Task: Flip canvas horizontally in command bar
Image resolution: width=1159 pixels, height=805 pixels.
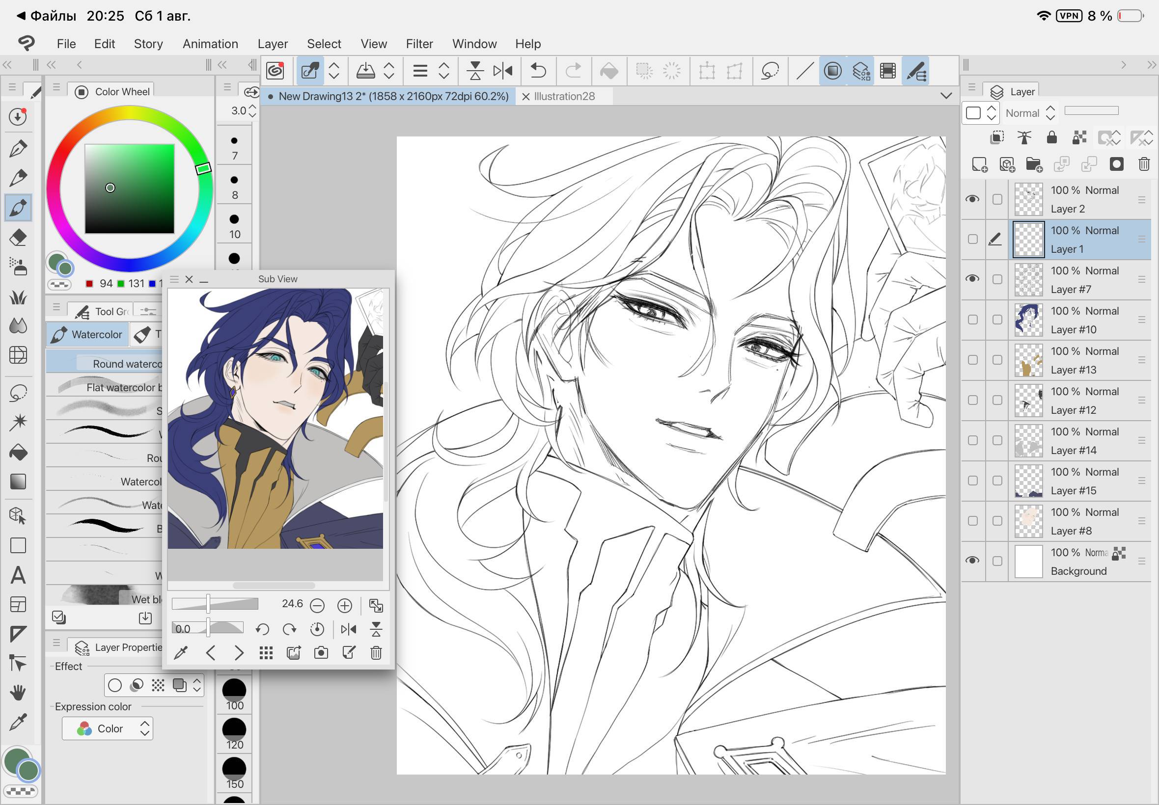Action: pyautogui.click(x=502, y=71)
